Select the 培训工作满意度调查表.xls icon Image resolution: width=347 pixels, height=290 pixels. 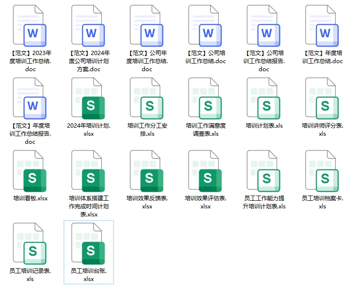205,98
